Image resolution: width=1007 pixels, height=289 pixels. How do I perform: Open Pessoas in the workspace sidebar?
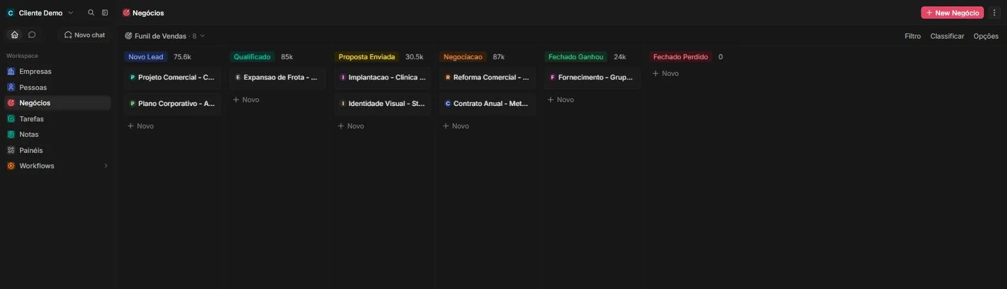[57, 87]
